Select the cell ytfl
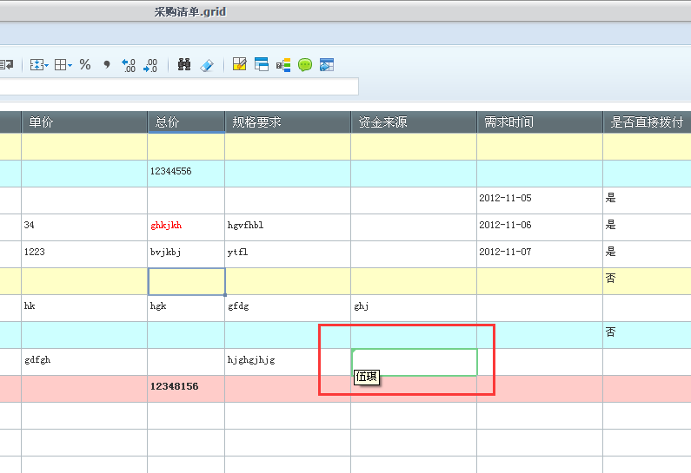Viewport: 691px width, 473px height. point(288,254)
